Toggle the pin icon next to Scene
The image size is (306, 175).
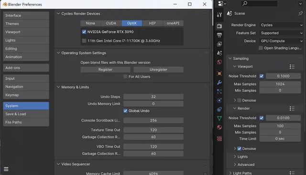pyautogui.click(x=300, y=13)
